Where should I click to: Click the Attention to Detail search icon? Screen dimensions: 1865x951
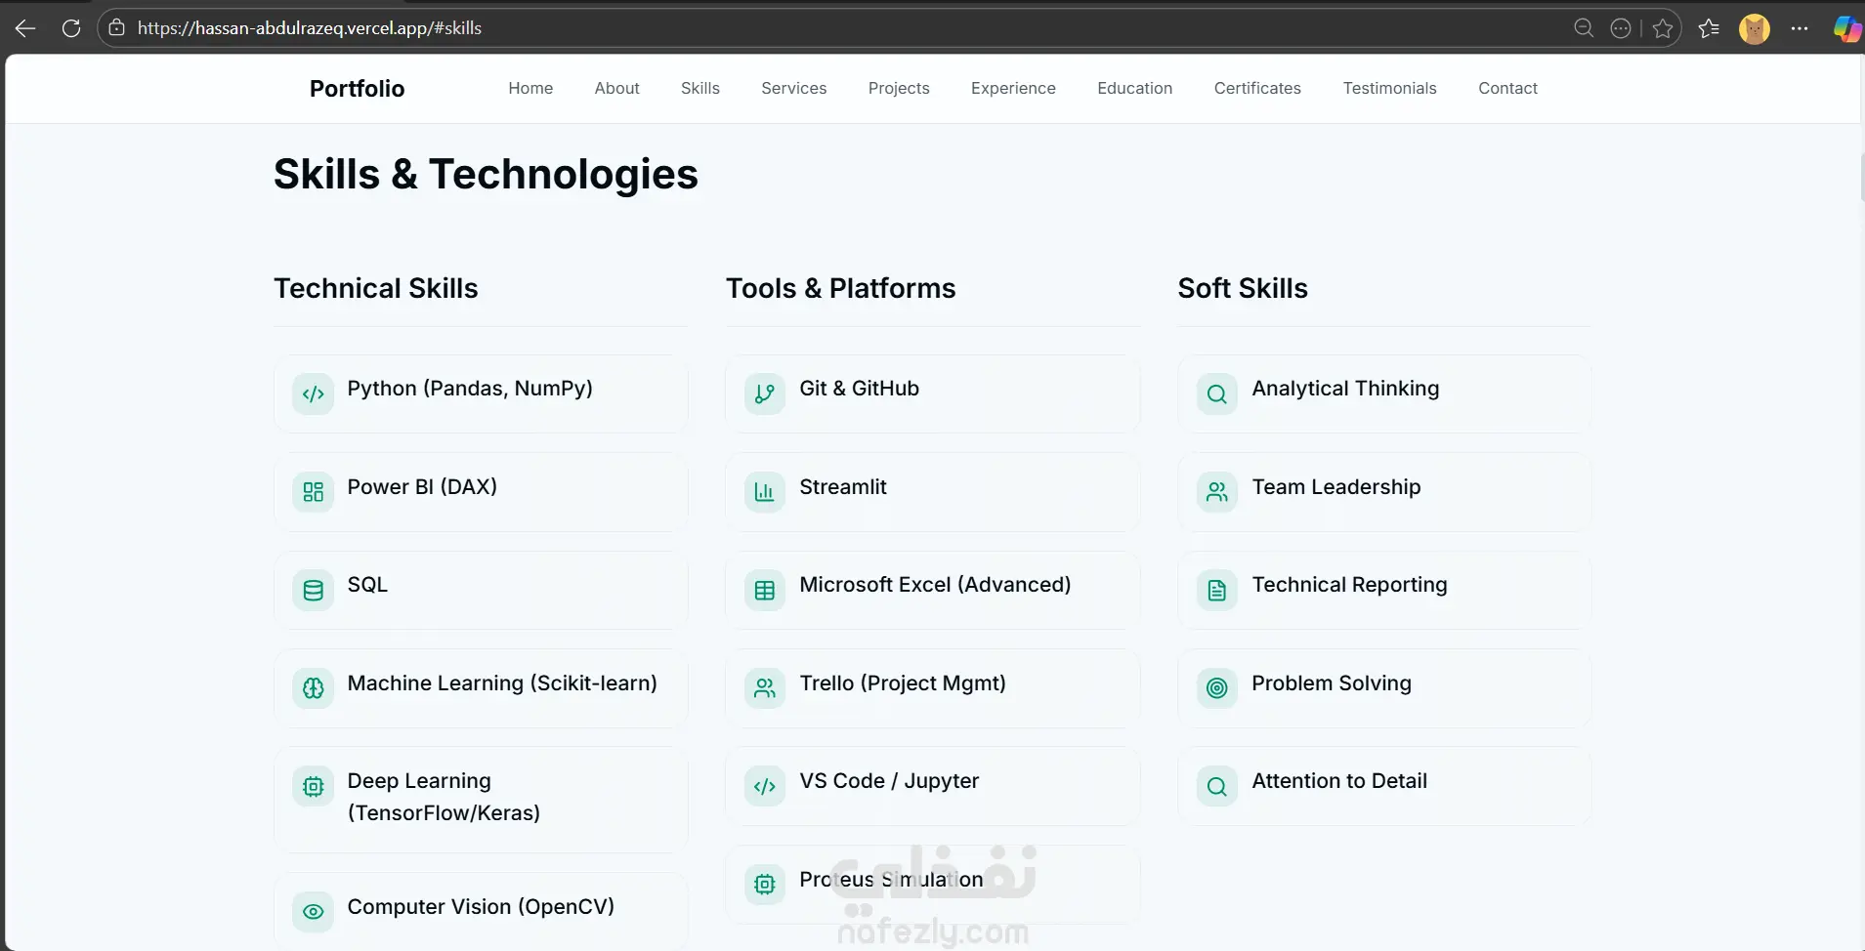coord(1217,786)
